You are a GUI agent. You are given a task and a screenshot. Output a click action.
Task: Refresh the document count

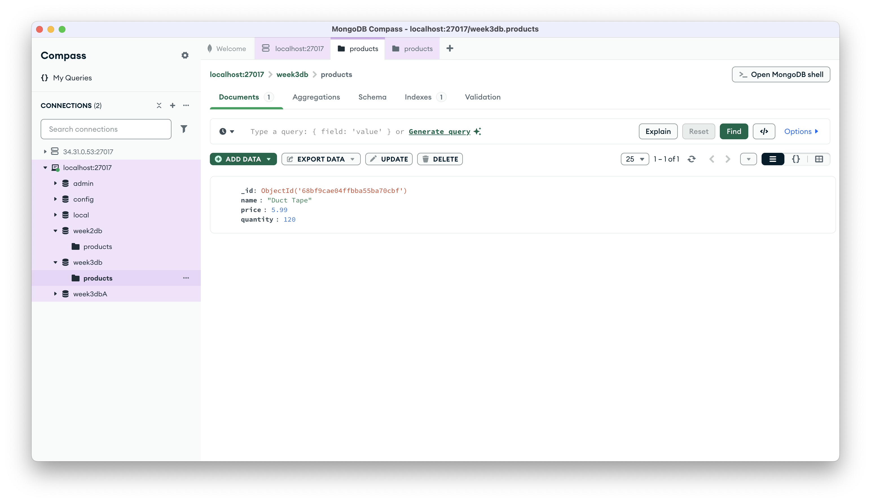[691, 159]
